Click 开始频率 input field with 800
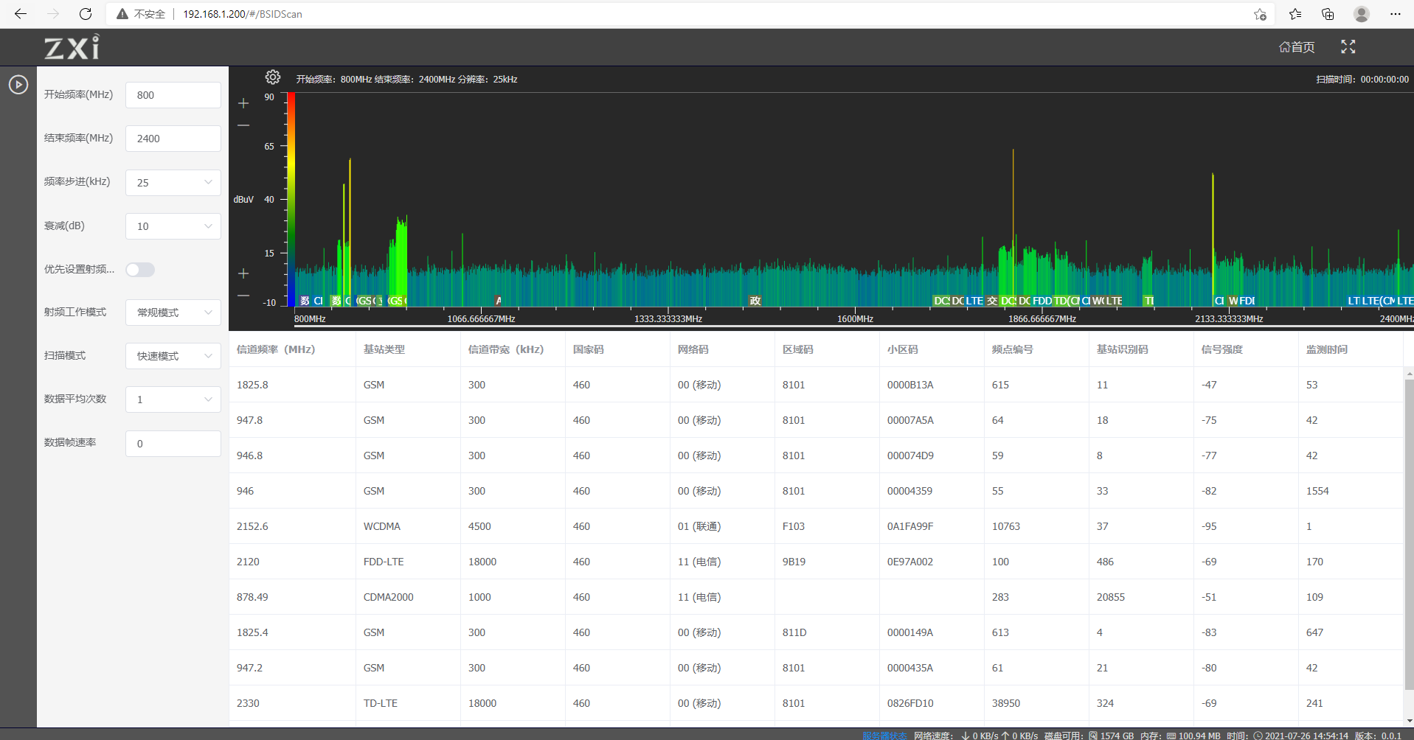This screenshot has width=1414, height=740. (173, 95)
